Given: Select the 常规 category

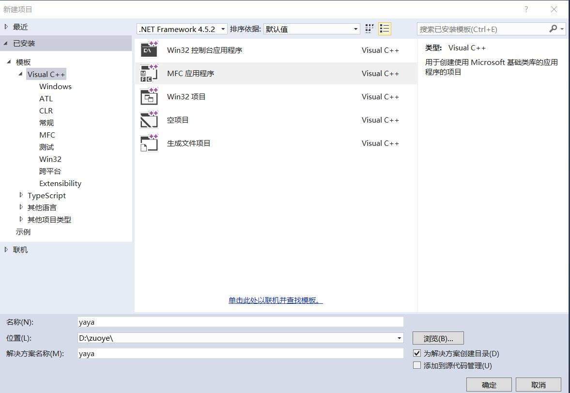Looking at the screenshot, I should pos(46,123).
